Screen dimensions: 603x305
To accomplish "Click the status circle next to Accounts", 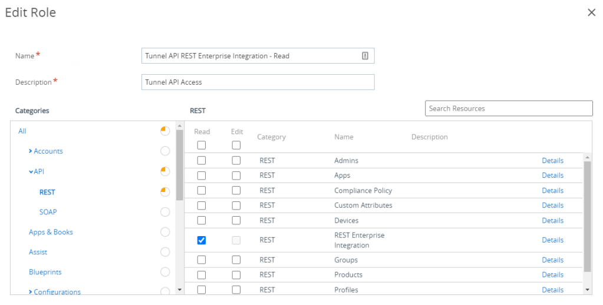I will coord(165,151).
